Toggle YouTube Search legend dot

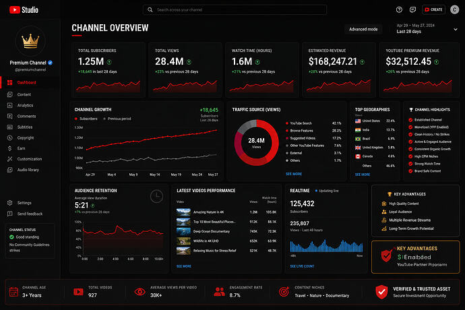point(287,123)
